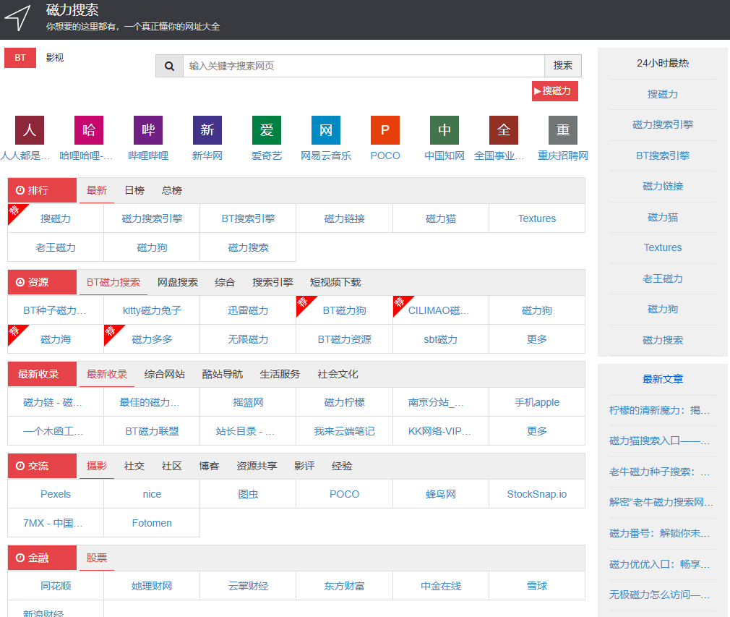Show more resources via 更多 after sbt磁力
The image size is (730, 617).
coord(537,339)
